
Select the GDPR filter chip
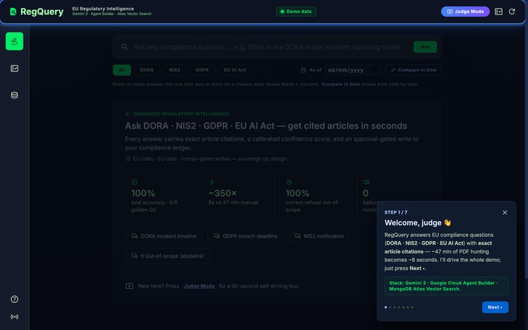click(x=202, y=70)
